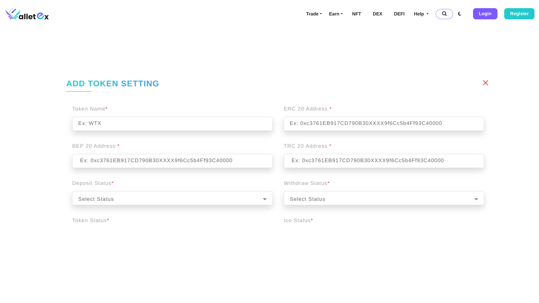Click the Ico Status label

[x=298, y=221]
